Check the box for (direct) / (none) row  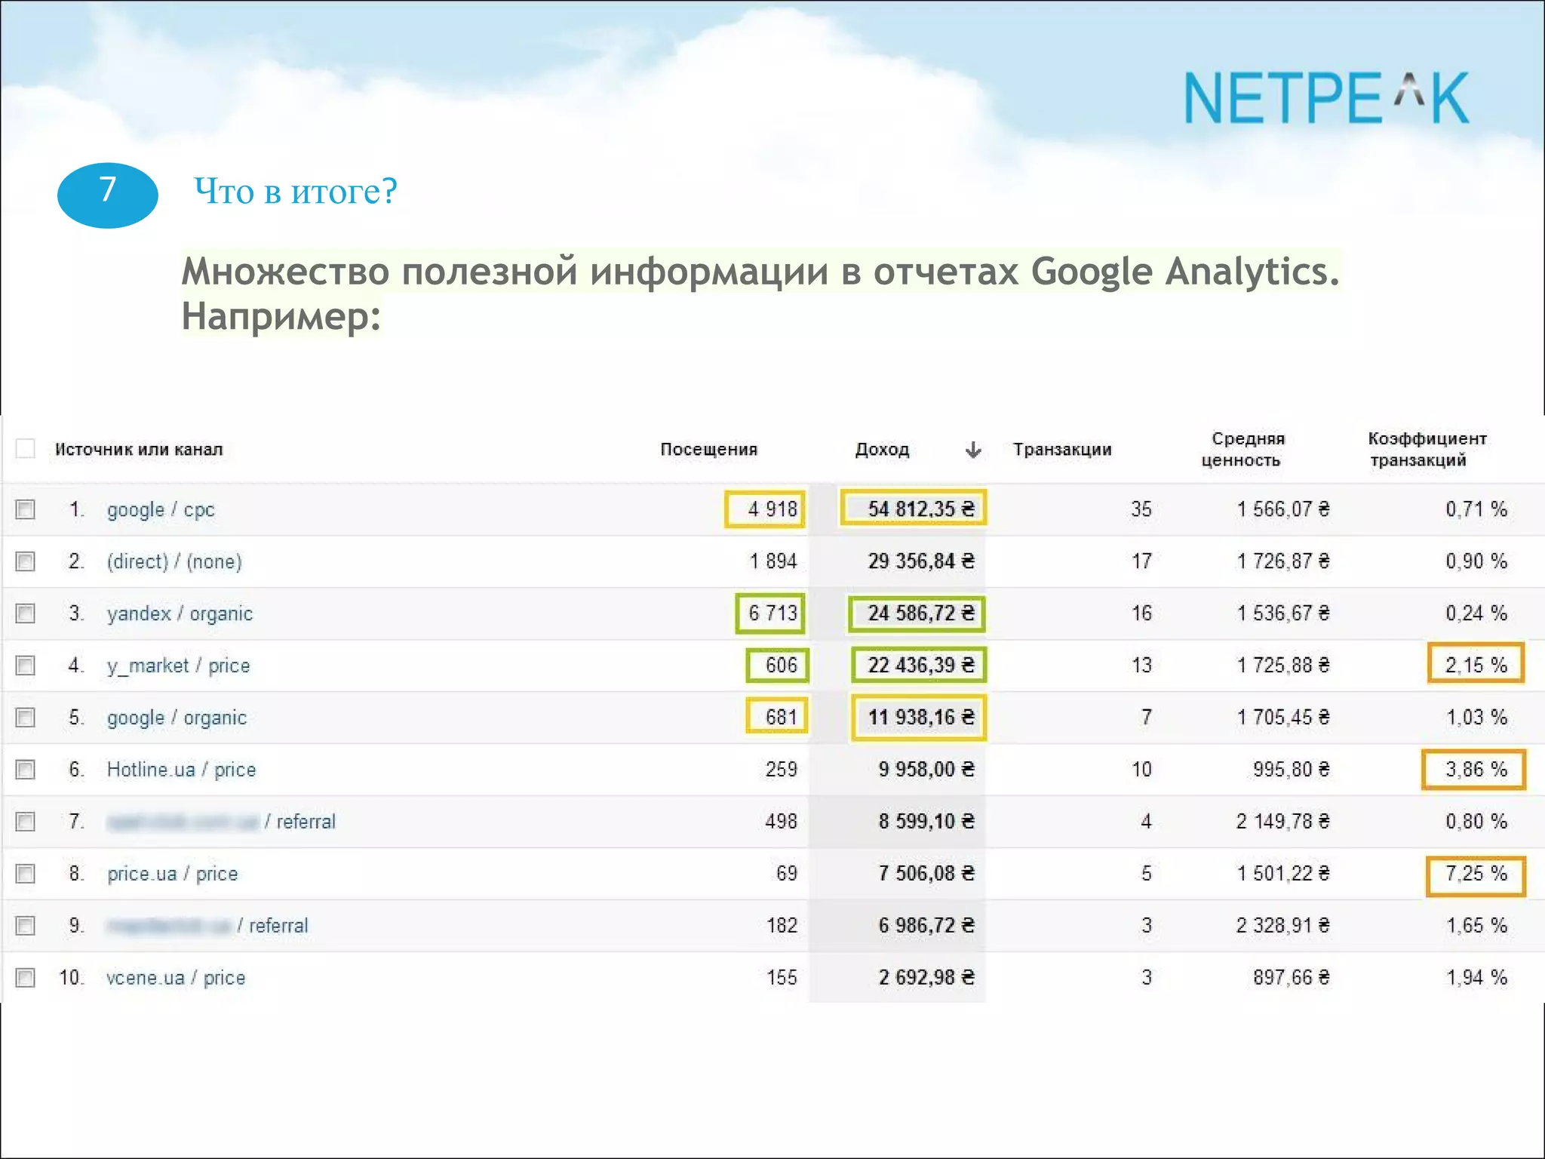click(x=26, y=561)
